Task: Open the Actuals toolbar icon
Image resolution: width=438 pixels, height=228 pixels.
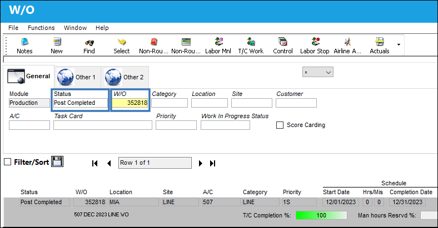Action: 379,42
